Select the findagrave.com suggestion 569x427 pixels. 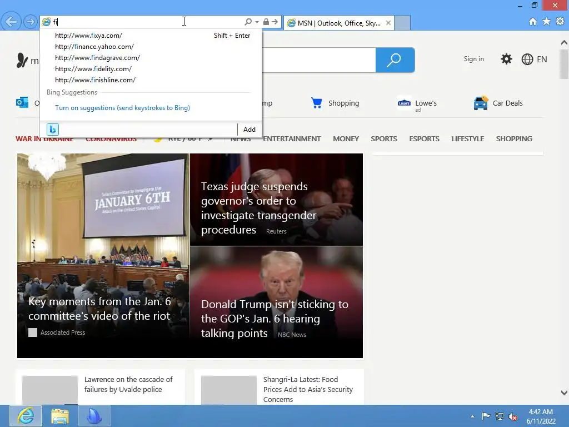152,58
